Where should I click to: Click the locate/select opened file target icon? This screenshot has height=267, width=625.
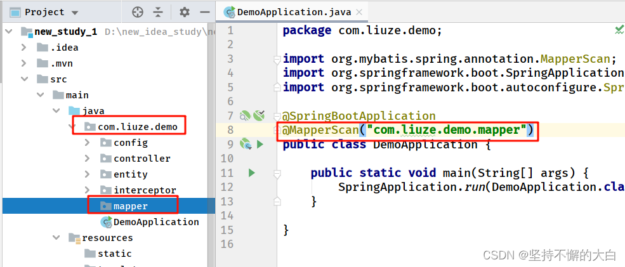pos(138,12)
